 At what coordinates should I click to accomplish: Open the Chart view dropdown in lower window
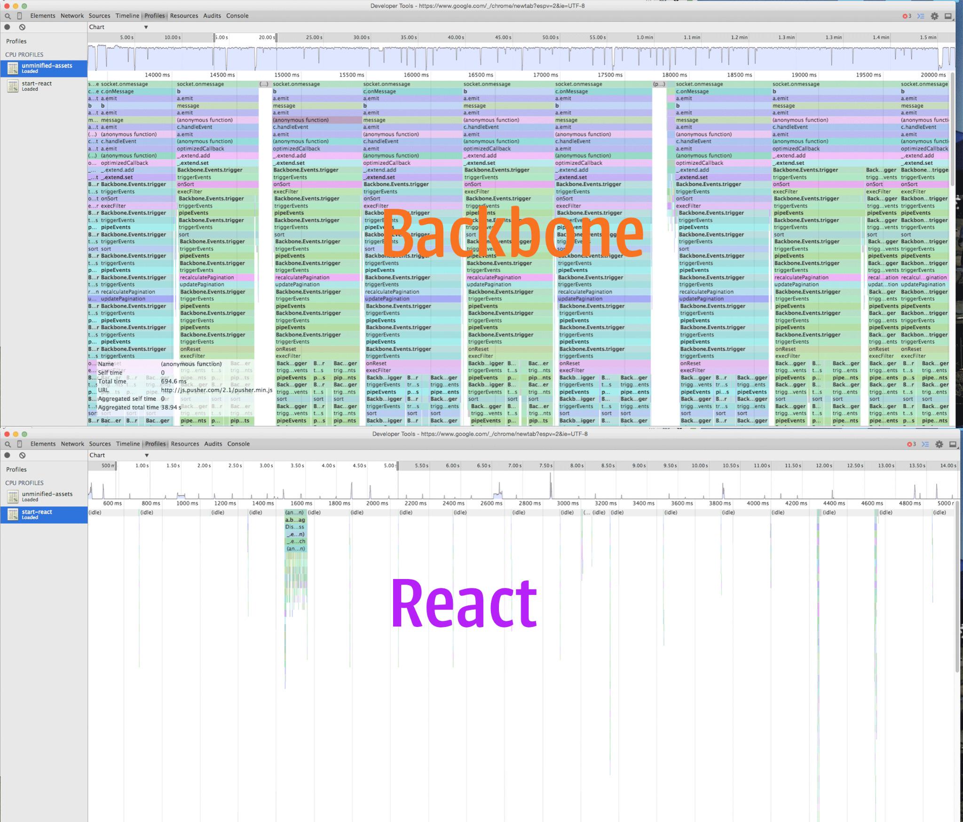(119, 455)
